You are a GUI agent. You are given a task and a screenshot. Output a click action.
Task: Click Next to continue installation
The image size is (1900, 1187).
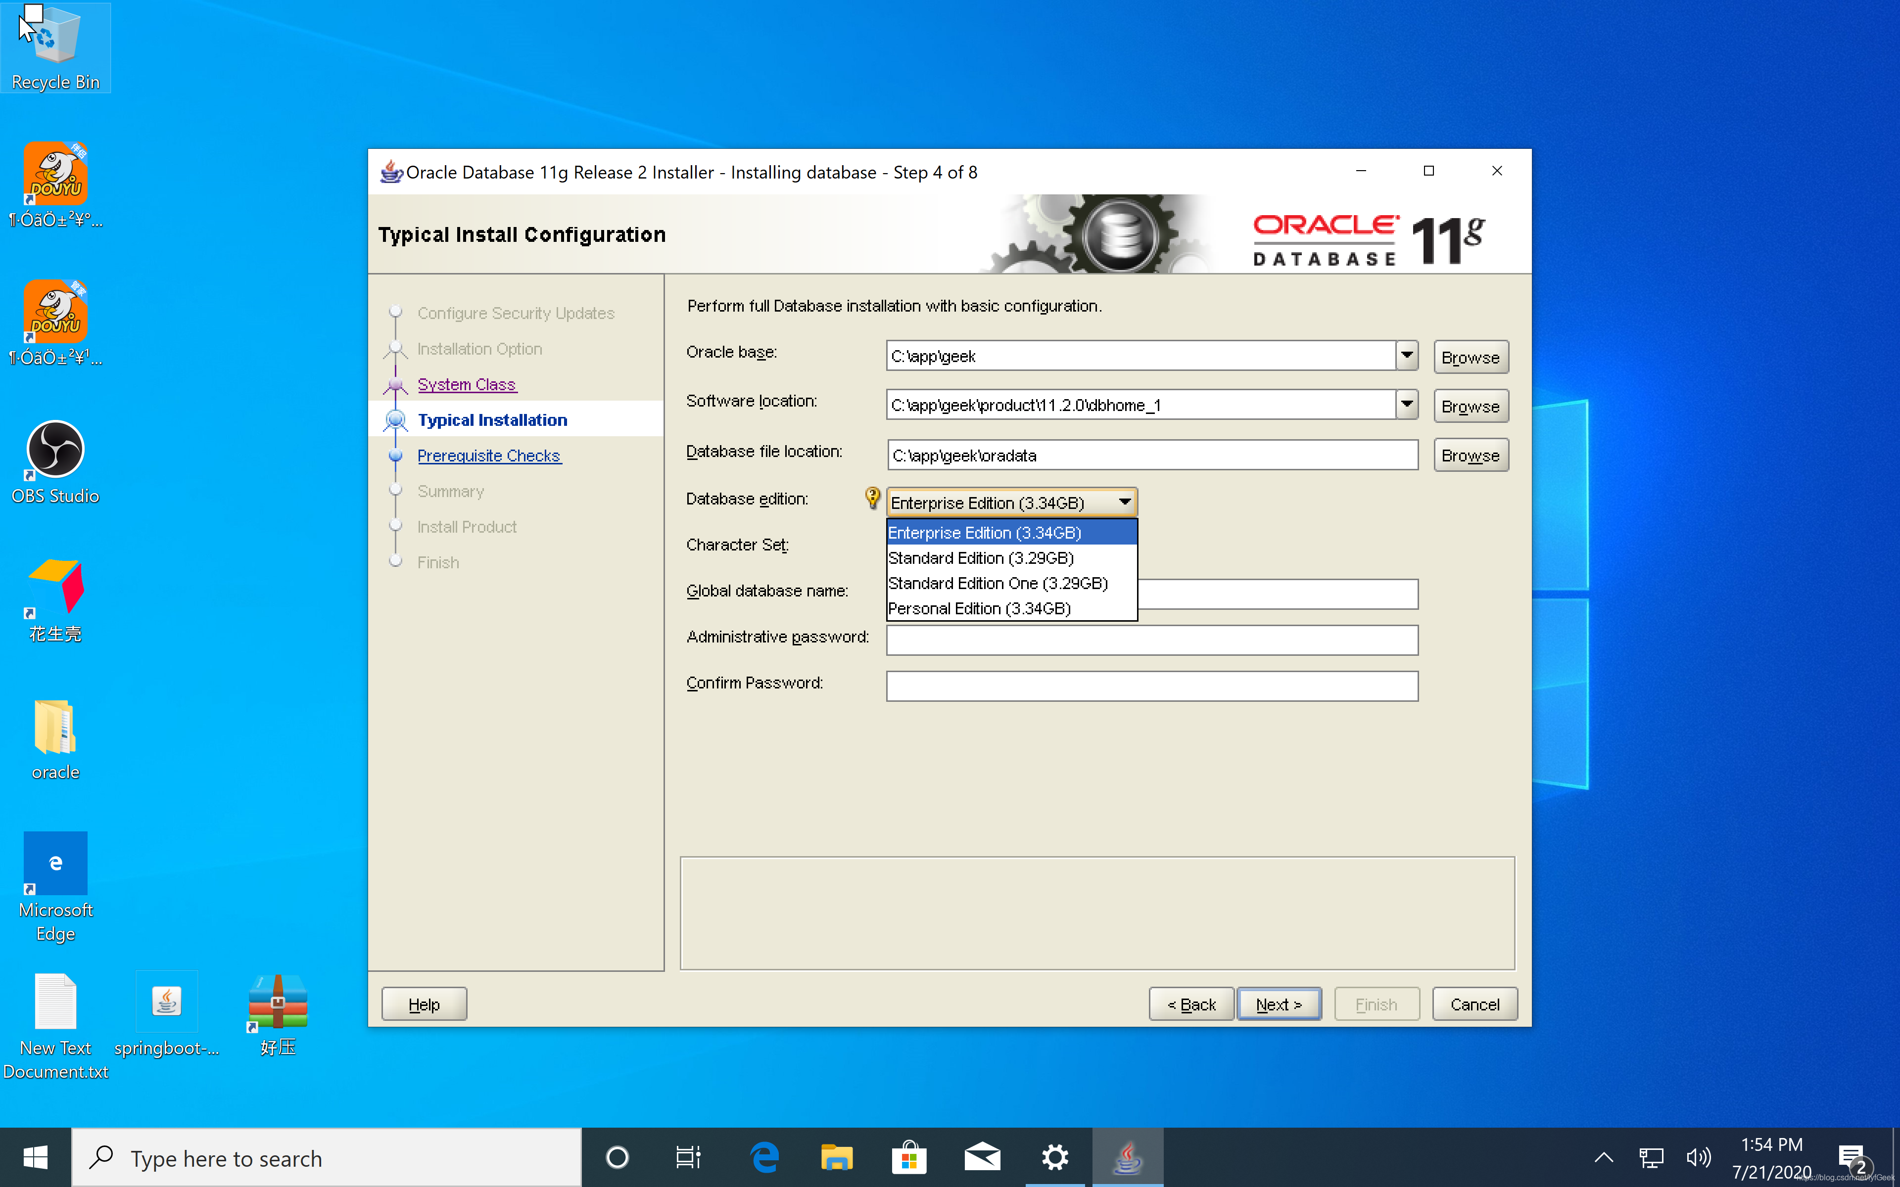pos(1279,1004)
